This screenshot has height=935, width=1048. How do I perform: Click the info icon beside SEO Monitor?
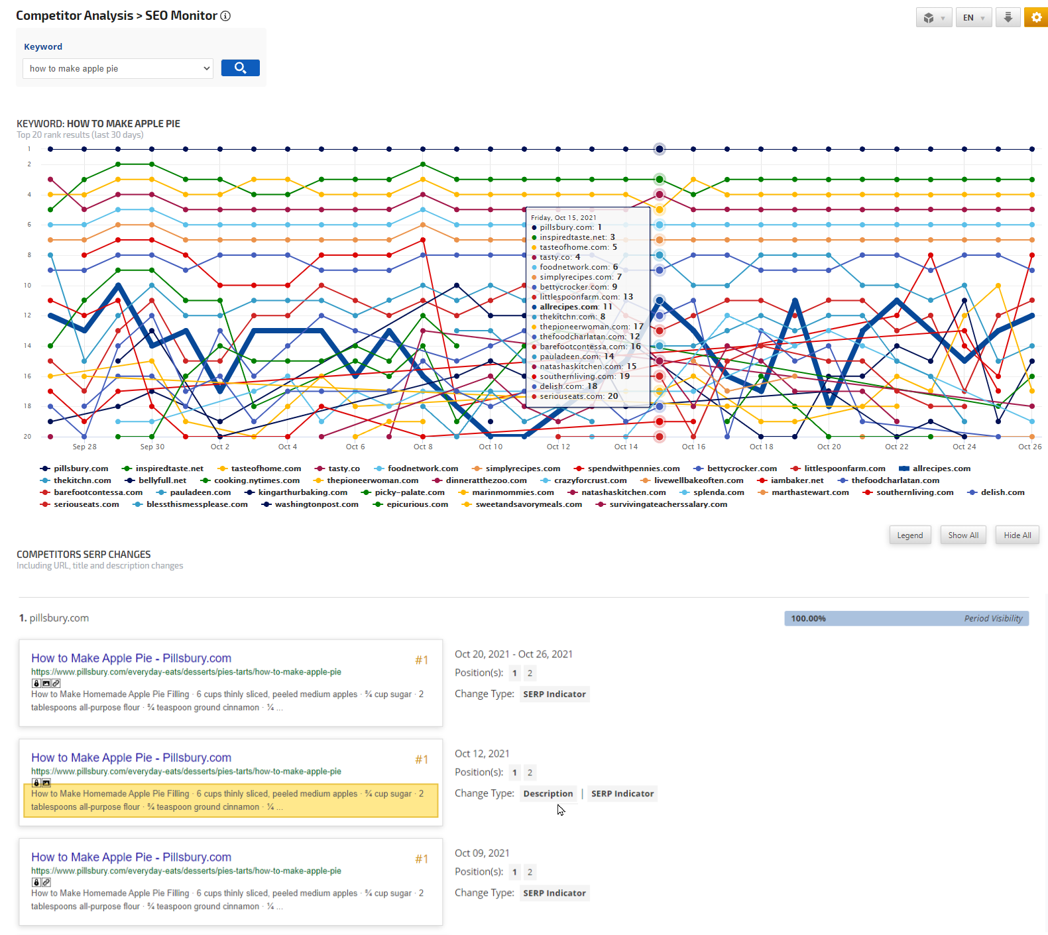pos(225,16)
